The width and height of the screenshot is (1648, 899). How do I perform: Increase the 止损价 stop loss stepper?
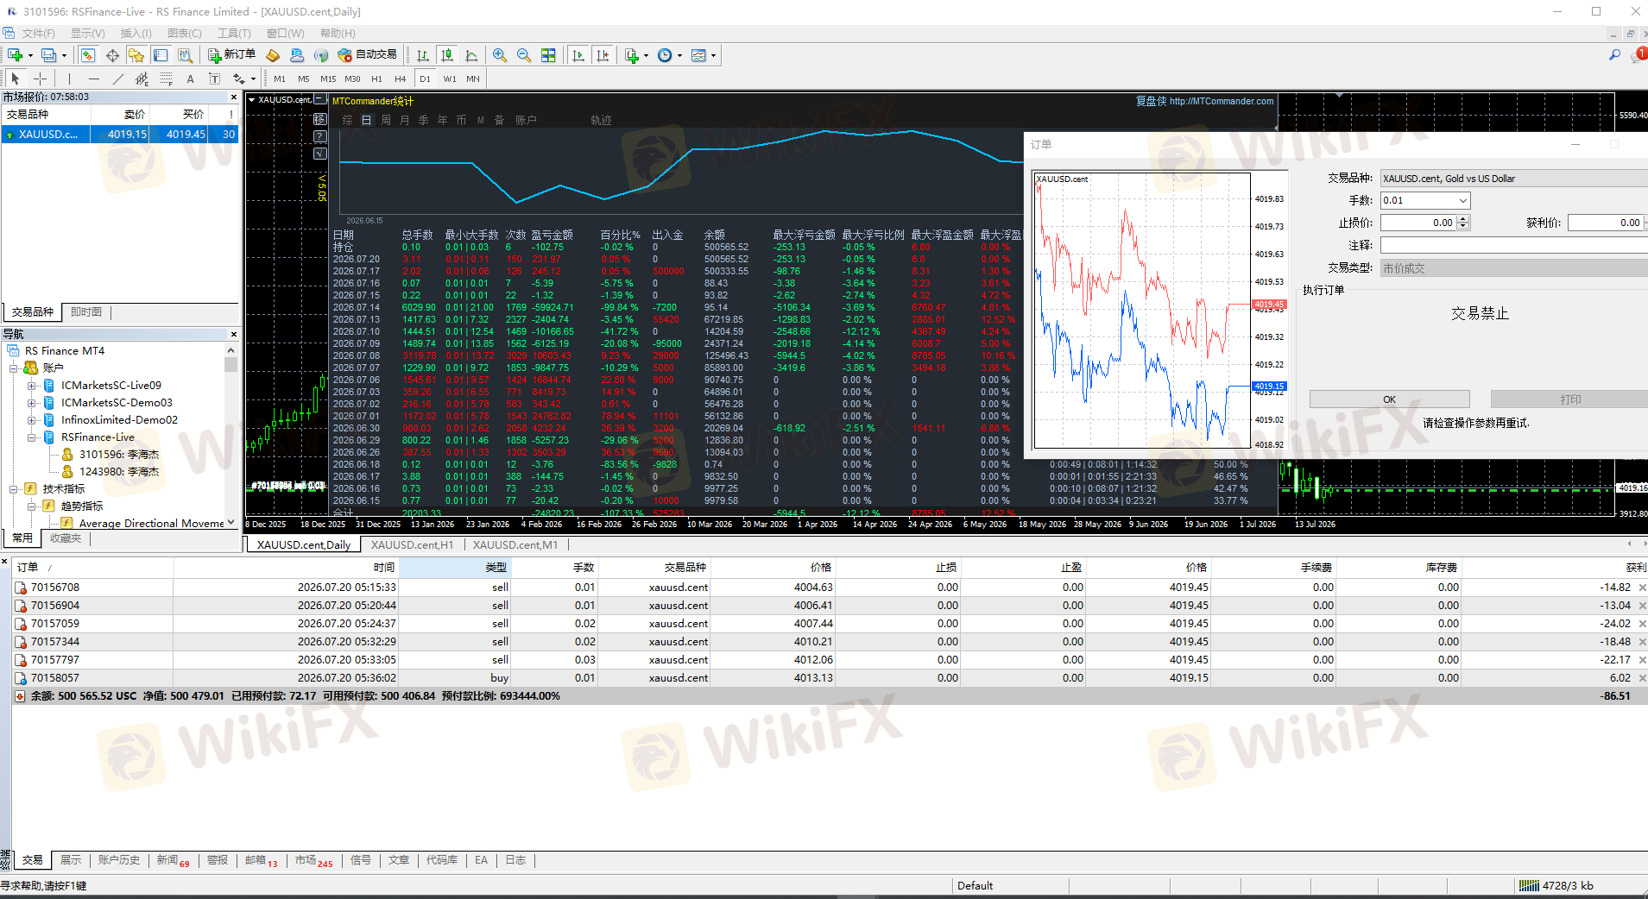click(x=1462, y=219)
